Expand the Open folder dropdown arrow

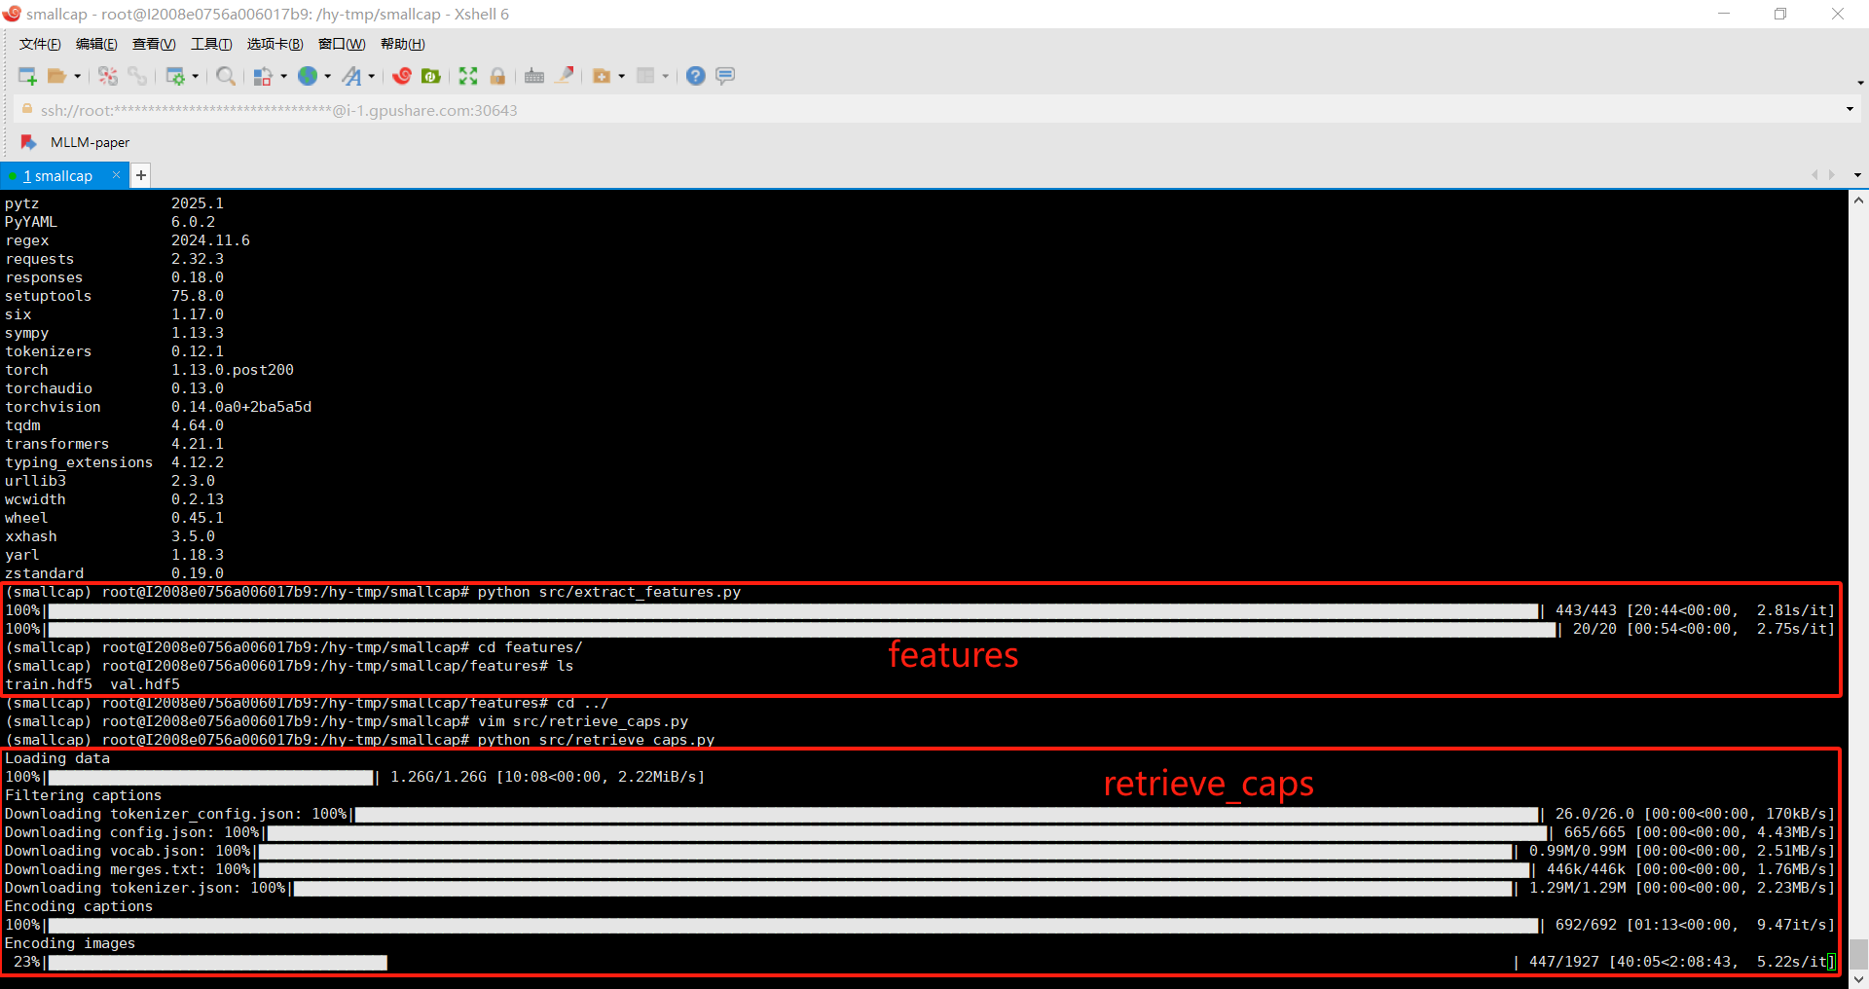(78, 77)
